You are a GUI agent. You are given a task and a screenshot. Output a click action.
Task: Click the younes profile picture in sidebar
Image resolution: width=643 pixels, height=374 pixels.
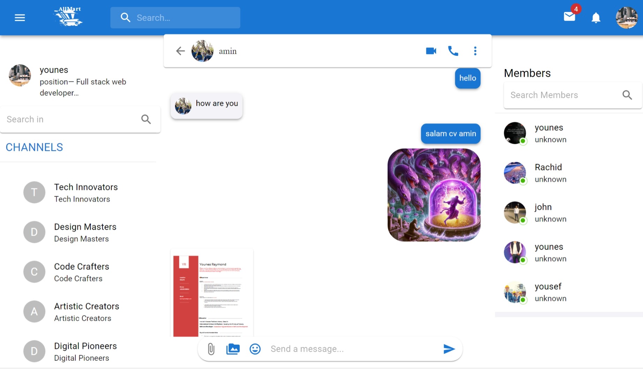(x=20, y=75)
